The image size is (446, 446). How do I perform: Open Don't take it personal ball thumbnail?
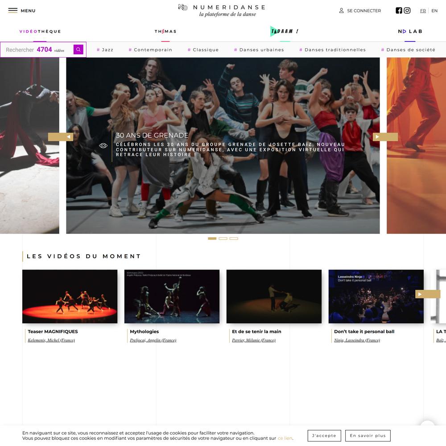tap(376, 297)
